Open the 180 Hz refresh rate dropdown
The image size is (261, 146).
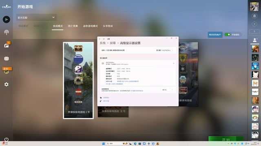point(168,90)
